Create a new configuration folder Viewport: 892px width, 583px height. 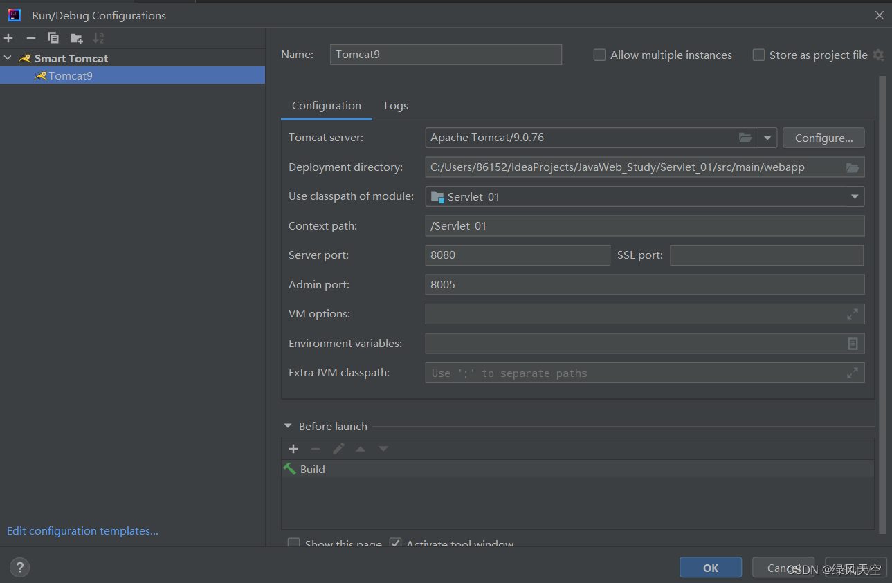click(x=76, y=38)
